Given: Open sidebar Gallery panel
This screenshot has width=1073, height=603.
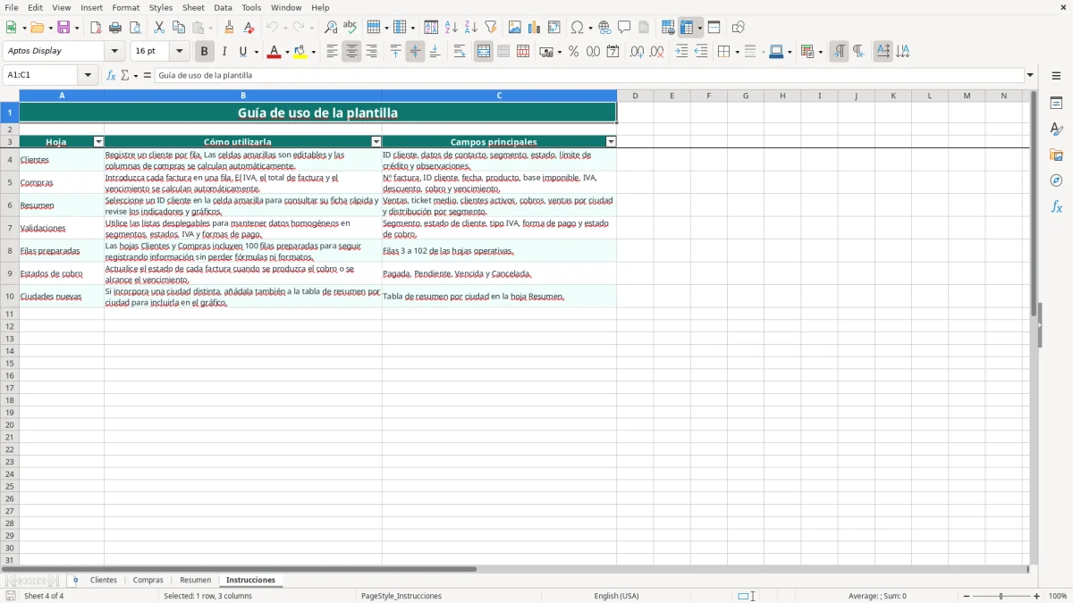Looking at the screenshot, I should tap(1056, 155).
